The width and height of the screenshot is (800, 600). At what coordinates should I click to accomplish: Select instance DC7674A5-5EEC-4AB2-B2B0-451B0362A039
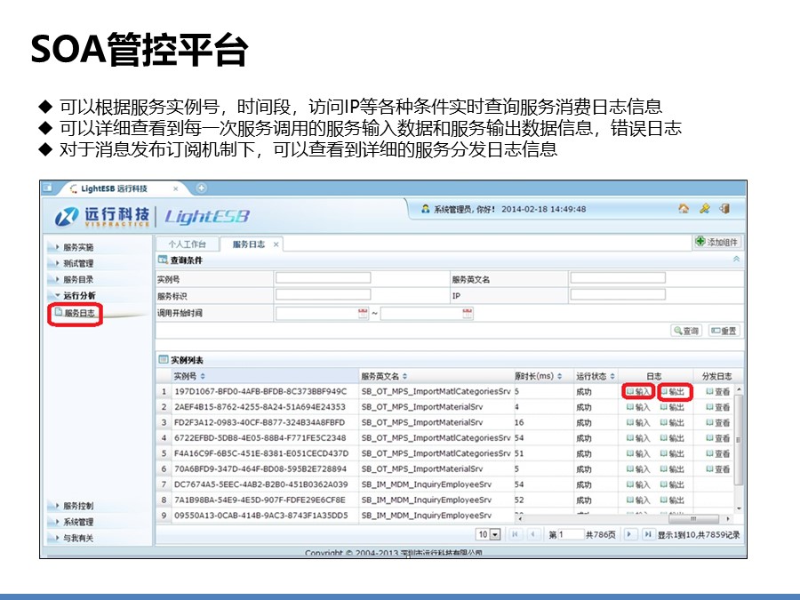tap(260, 484)
